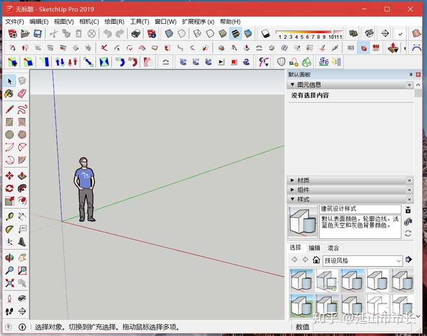Switch to Monochrome face style
Image resolution: width=427 pixels, height=336 pixels.
click(x=248, y=33)
